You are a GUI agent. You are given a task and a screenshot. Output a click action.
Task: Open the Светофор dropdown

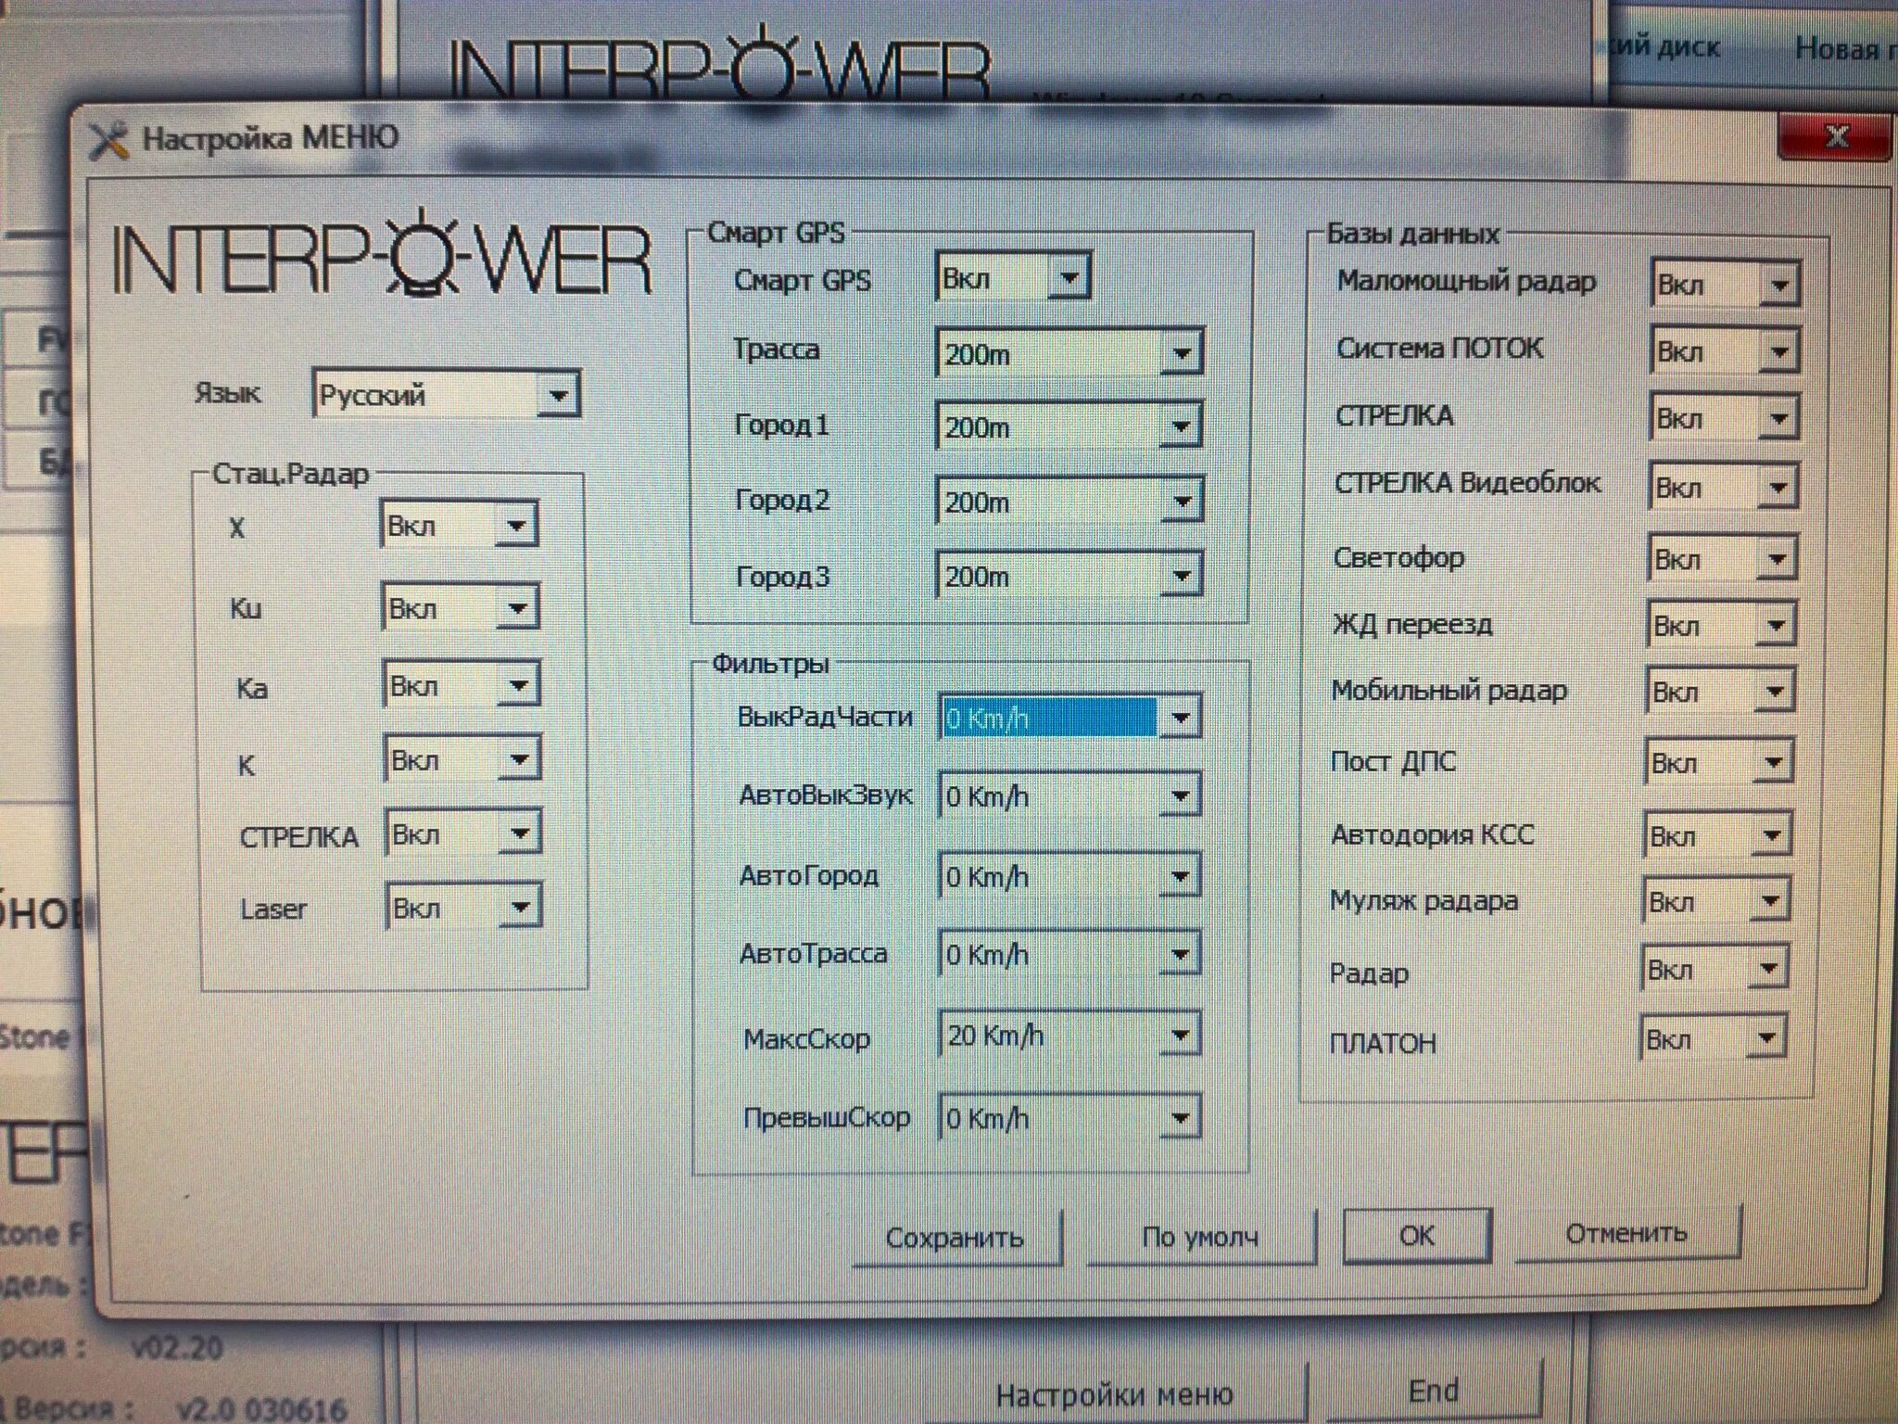[x=1722, y=558]
